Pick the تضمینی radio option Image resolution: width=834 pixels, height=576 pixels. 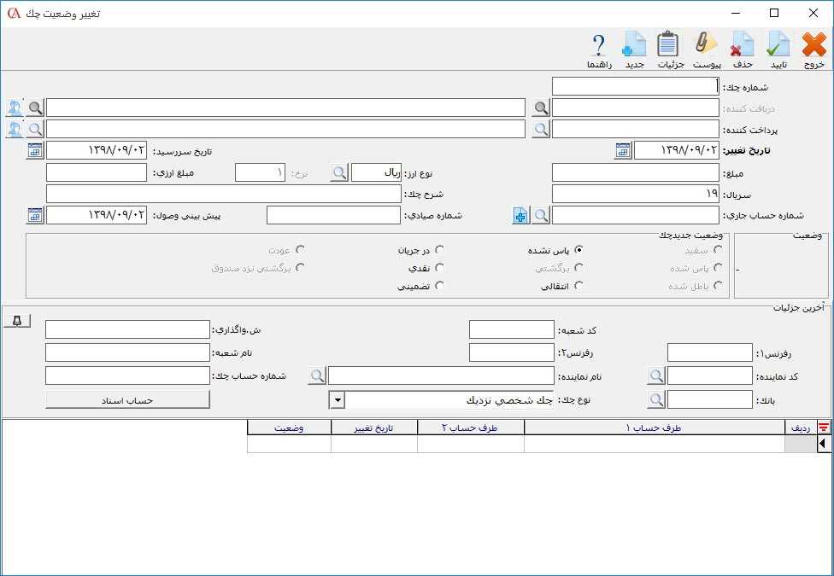(x=439, y=286)
